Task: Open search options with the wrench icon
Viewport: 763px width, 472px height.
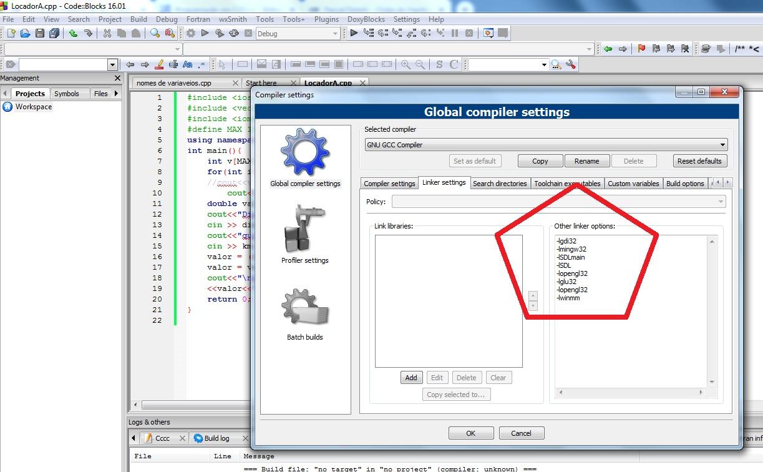Action: (570, 64)
